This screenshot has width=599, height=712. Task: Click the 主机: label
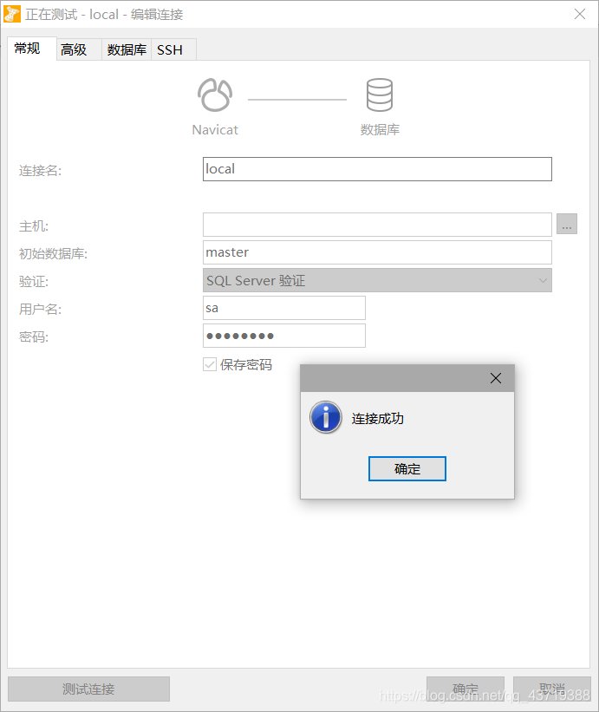coord(34,225)
